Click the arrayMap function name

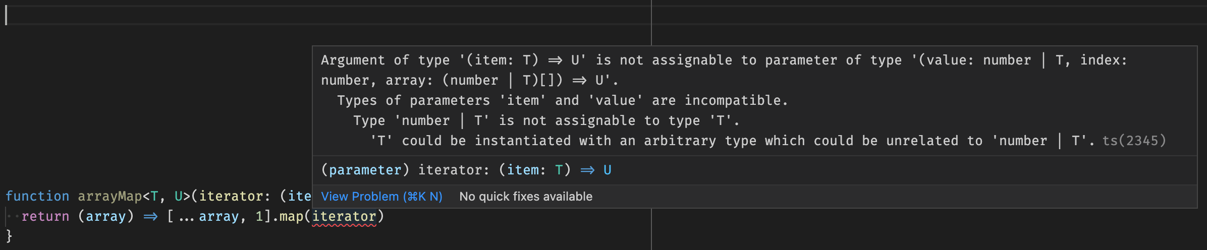(x=110, y=196)
